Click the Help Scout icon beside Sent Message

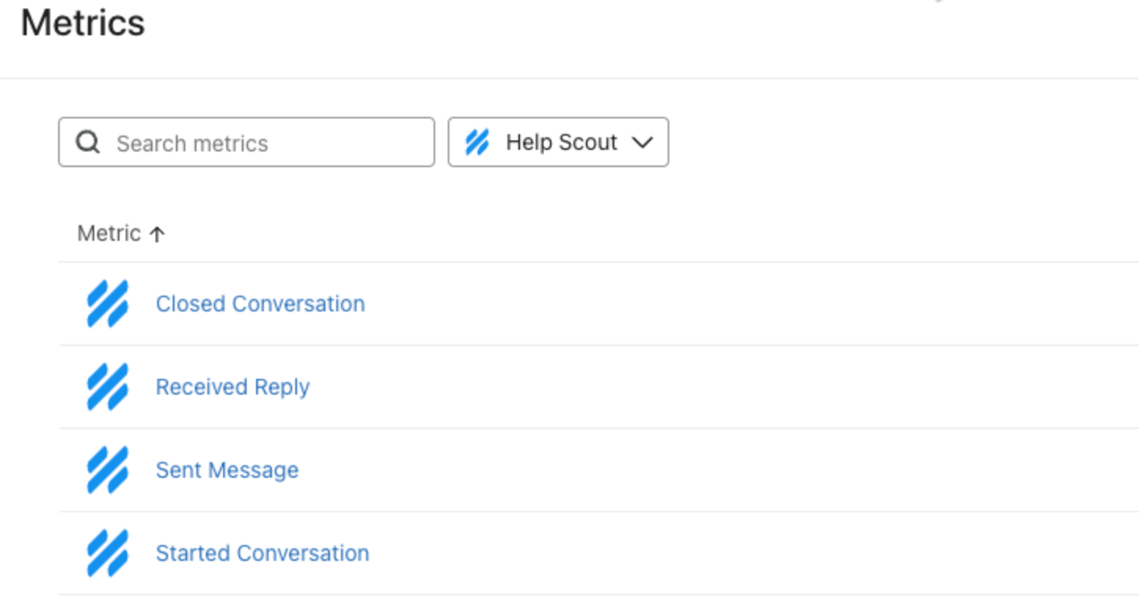[108, 470]
